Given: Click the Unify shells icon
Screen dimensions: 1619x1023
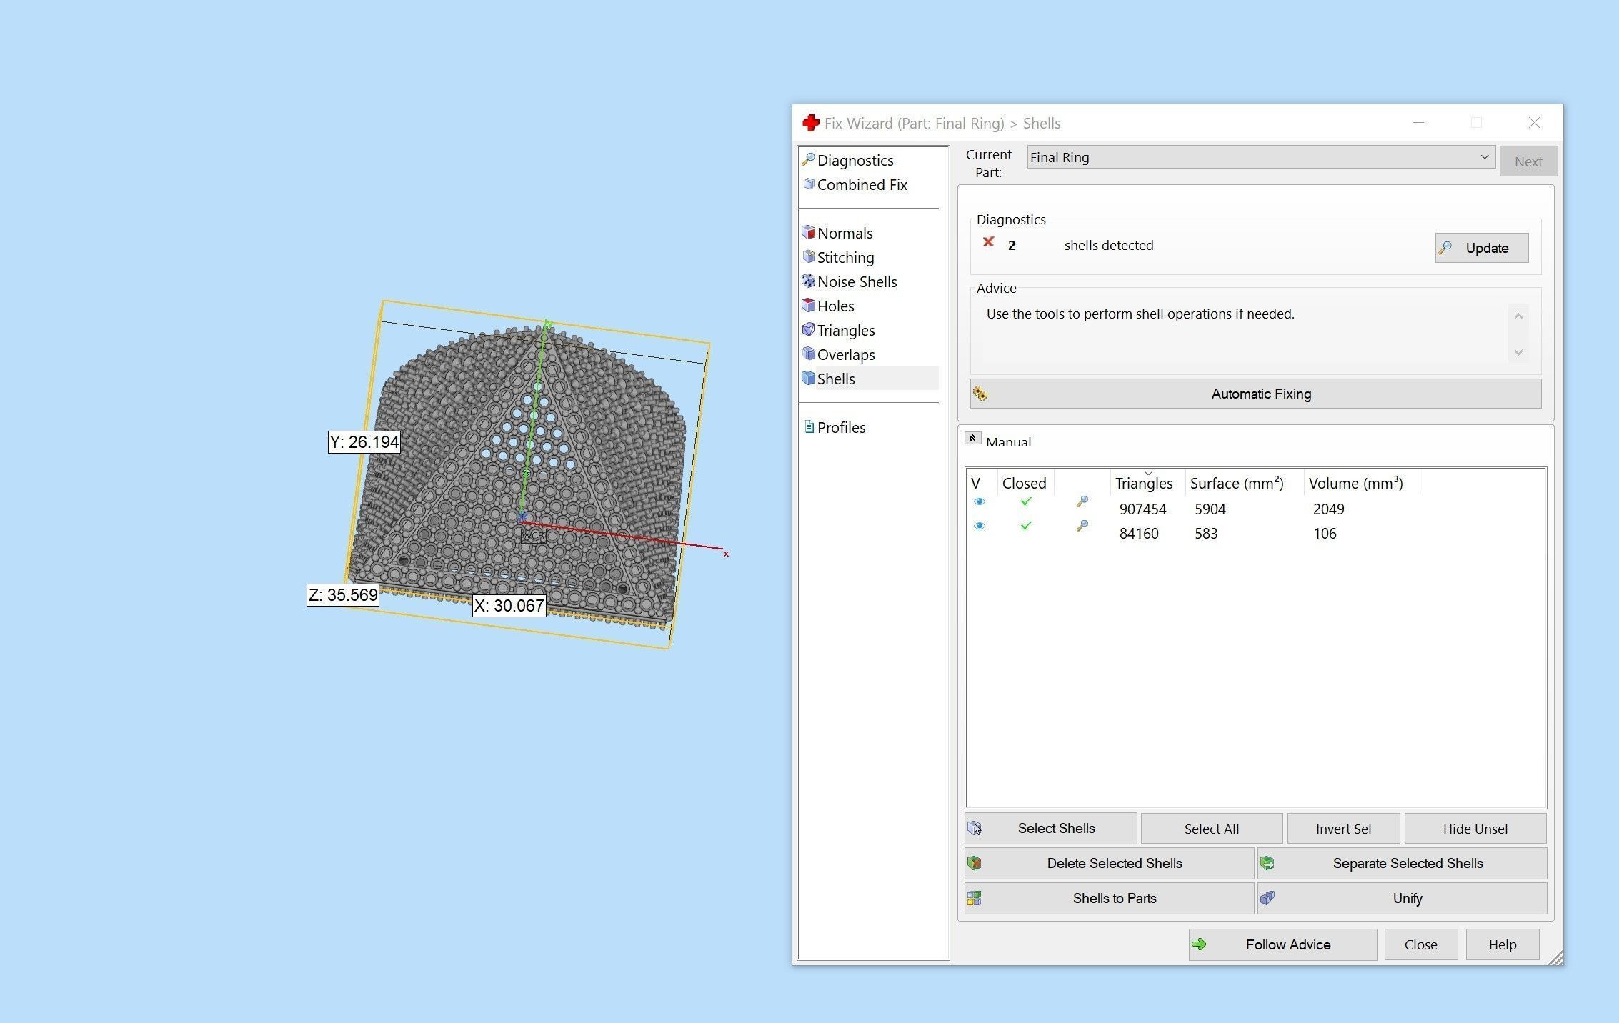Looking at the screenshot, I should 1267,898.
